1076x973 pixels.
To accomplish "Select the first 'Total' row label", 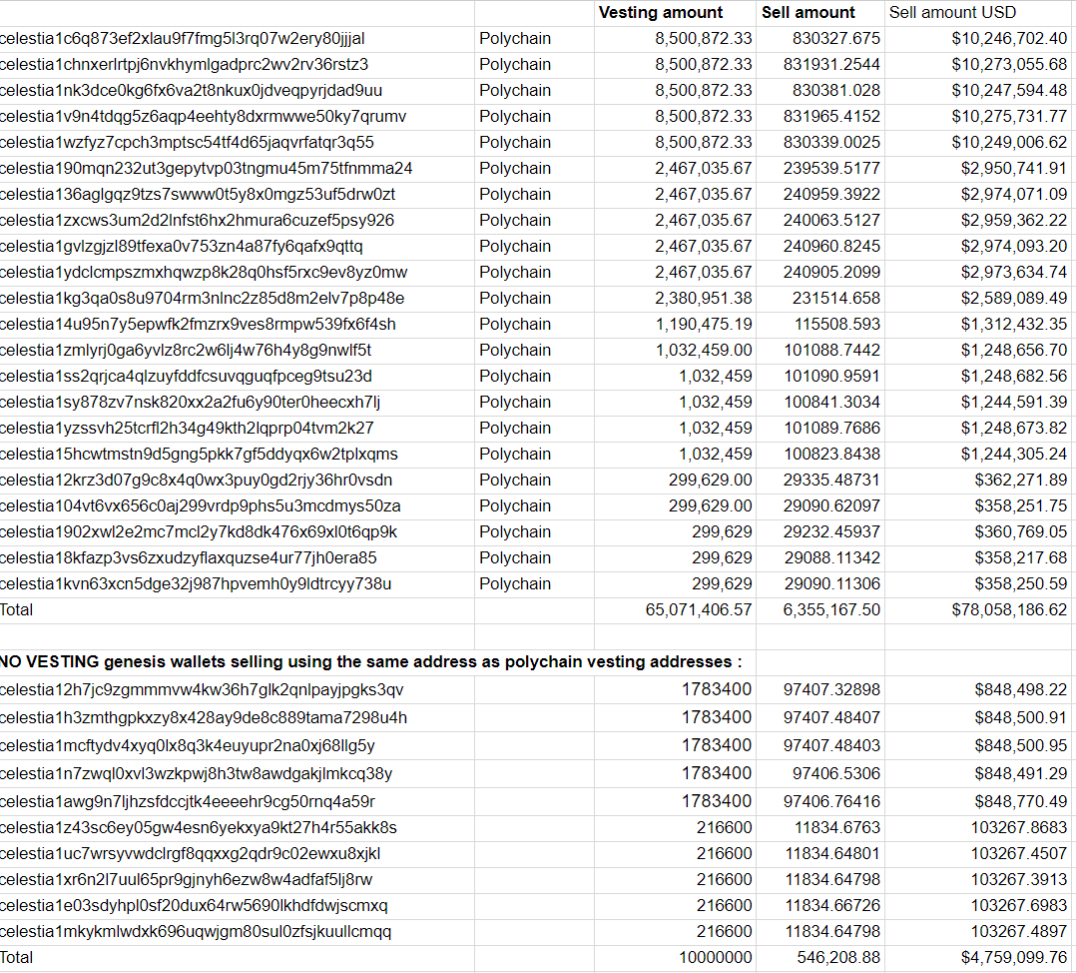I will point(16,610).
